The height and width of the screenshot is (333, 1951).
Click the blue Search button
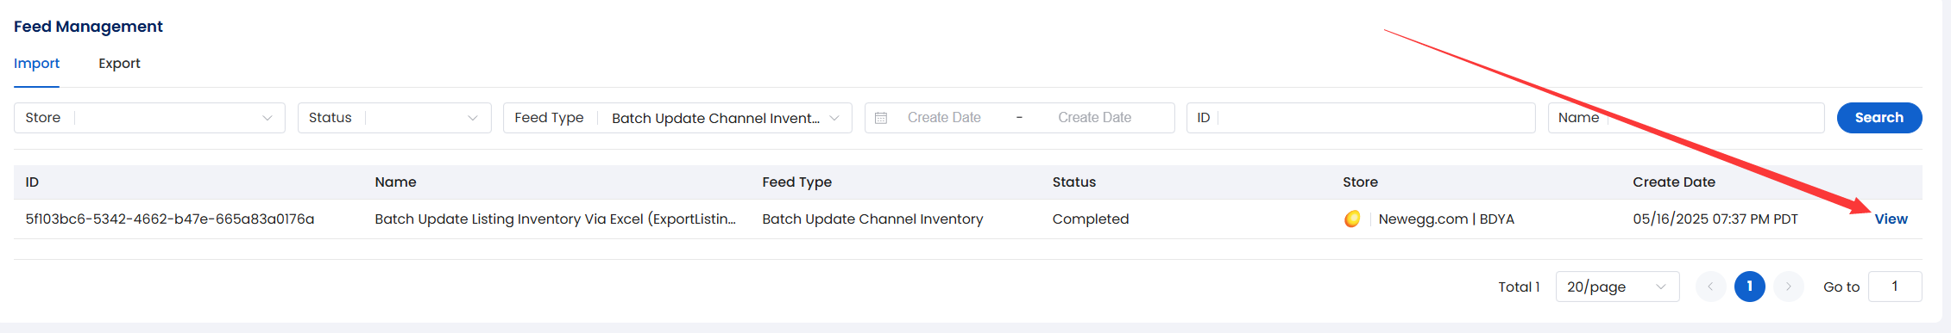[1879, 118]
